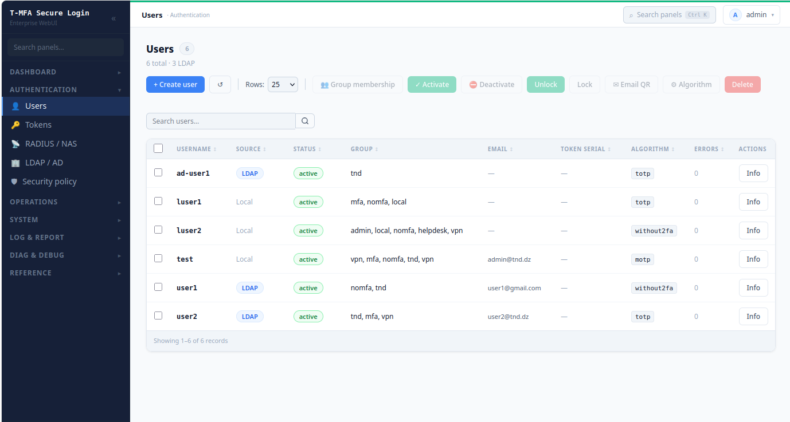The height and width of the screenshot is (422, 790).
Task: Click the Create user button
Action: click(175, 84)
